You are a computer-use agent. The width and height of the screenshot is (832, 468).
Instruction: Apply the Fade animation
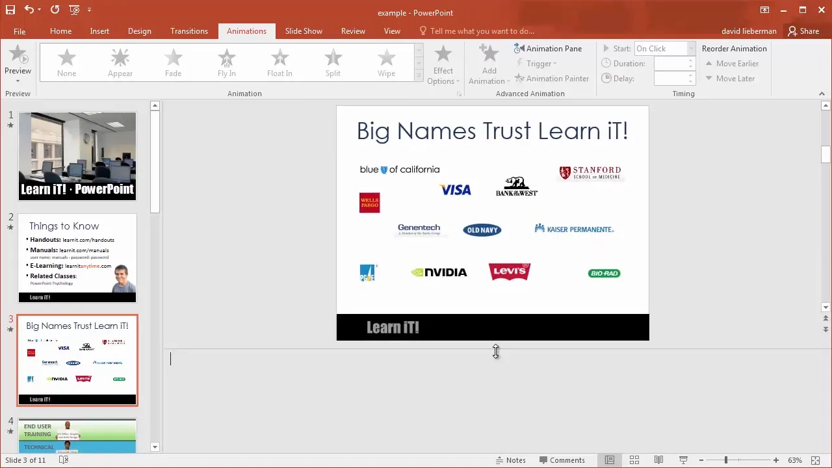[x=173, y=62]
